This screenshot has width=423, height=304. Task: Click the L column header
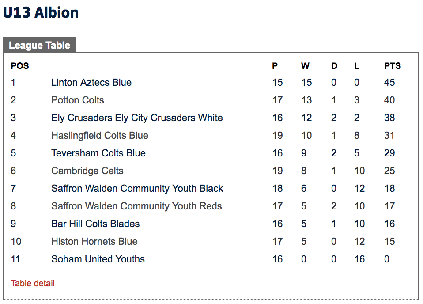pyautogui.click(x=357, y=66)
